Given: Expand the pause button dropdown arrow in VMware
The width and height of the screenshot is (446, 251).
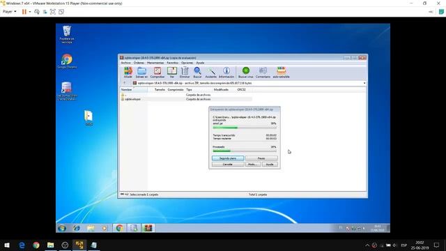Looking at the screenshot, I should pyautogui.click(x=30, y=12).
